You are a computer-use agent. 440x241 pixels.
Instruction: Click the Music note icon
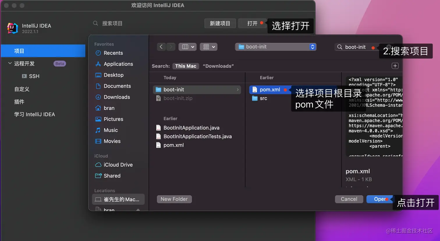tap(98, 130)
